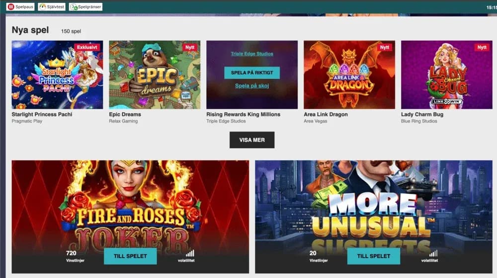Open the Självtest gauge icon
497x278 pixels.
pyautogui.click(x=42, y=6)
